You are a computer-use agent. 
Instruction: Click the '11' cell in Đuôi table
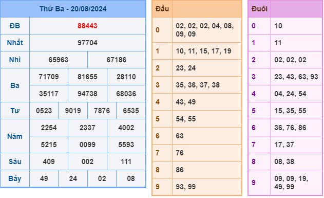pyautogui.click(x=296, y=43)
